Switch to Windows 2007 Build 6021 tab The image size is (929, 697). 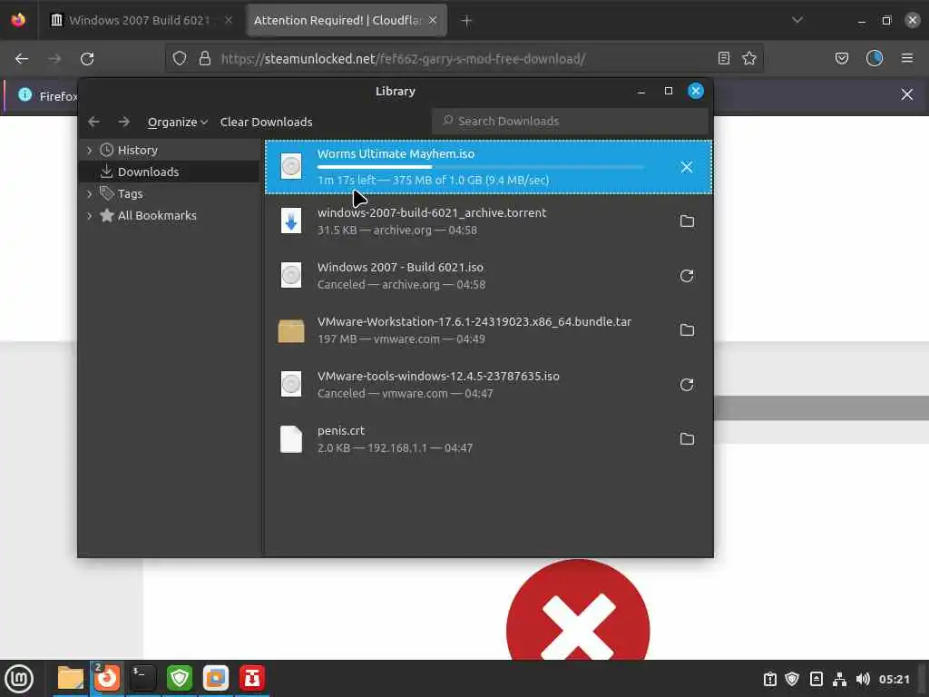tap(139, 20)
